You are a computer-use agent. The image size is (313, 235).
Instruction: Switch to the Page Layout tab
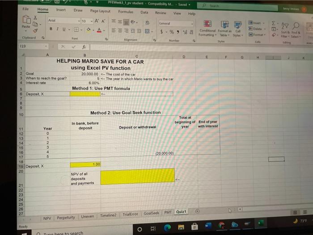(100, 11)
